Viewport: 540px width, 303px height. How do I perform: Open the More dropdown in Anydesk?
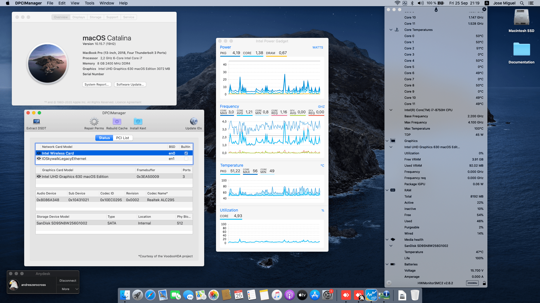click(67, 289)
